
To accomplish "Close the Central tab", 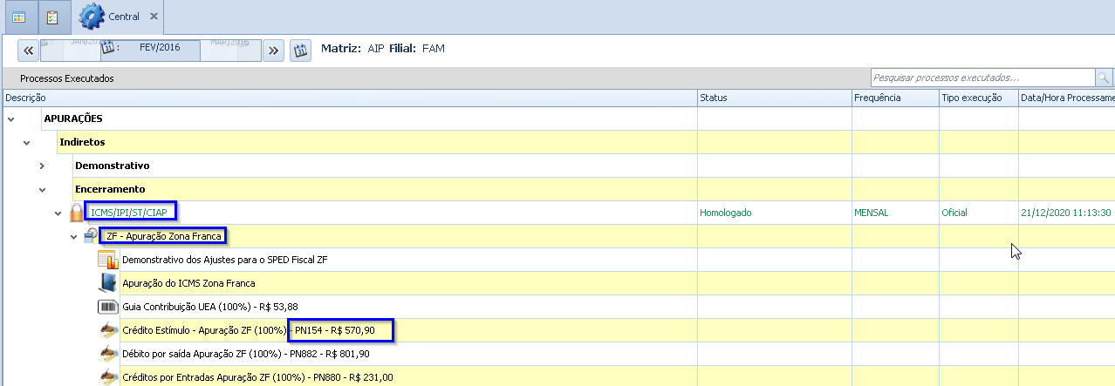I will [154, 17].
